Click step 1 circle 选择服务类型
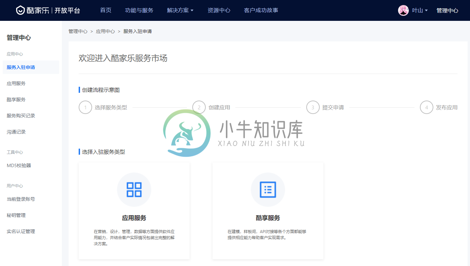This screenshot has width=470, height=266. coord(85,108)
